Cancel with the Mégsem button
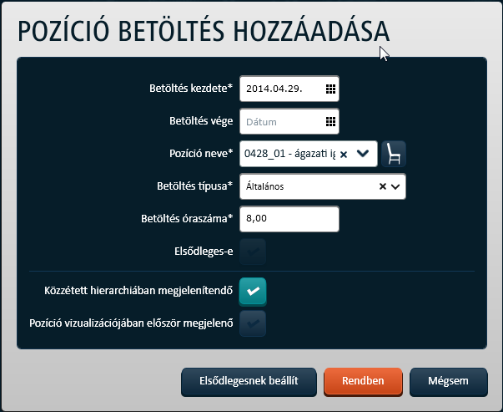This screenshot has height=412, width=503. coord(448,381)
